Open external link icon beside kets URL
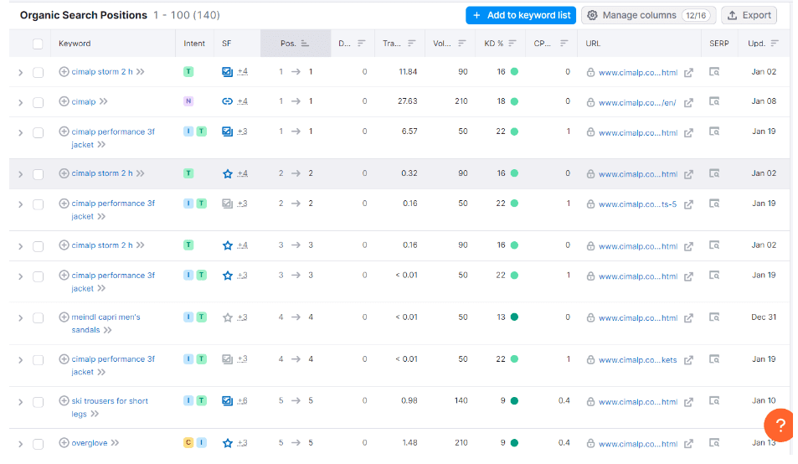Screen dimensions: 798x464 (x=688, y=360)
